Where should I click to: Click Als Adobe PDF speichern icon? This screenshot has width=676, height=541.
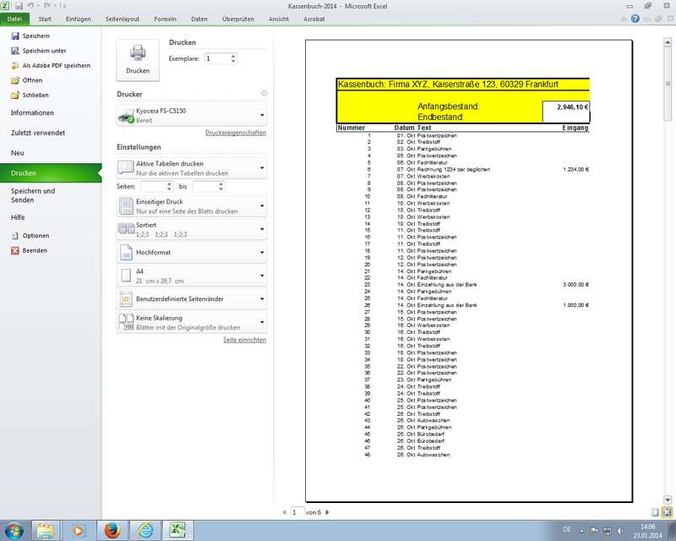14,65
